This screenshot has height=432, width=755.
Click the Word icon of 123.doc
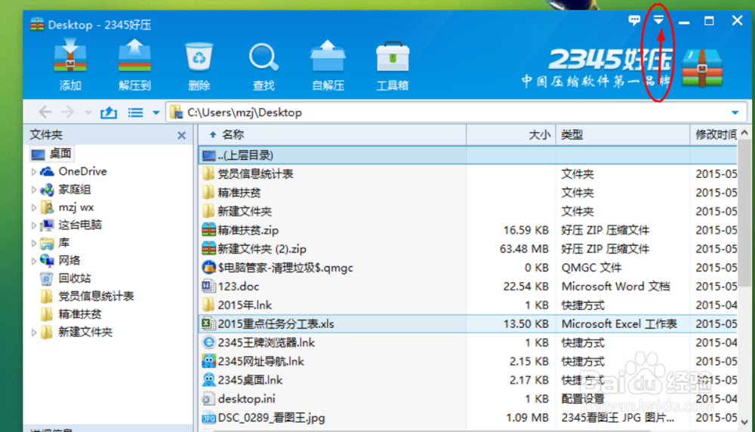(x=208, y=286)
